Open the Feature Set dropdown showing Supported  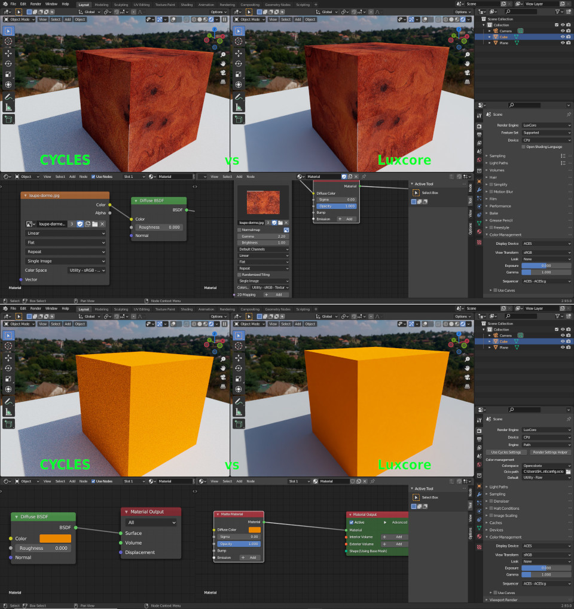coord(546,133)
